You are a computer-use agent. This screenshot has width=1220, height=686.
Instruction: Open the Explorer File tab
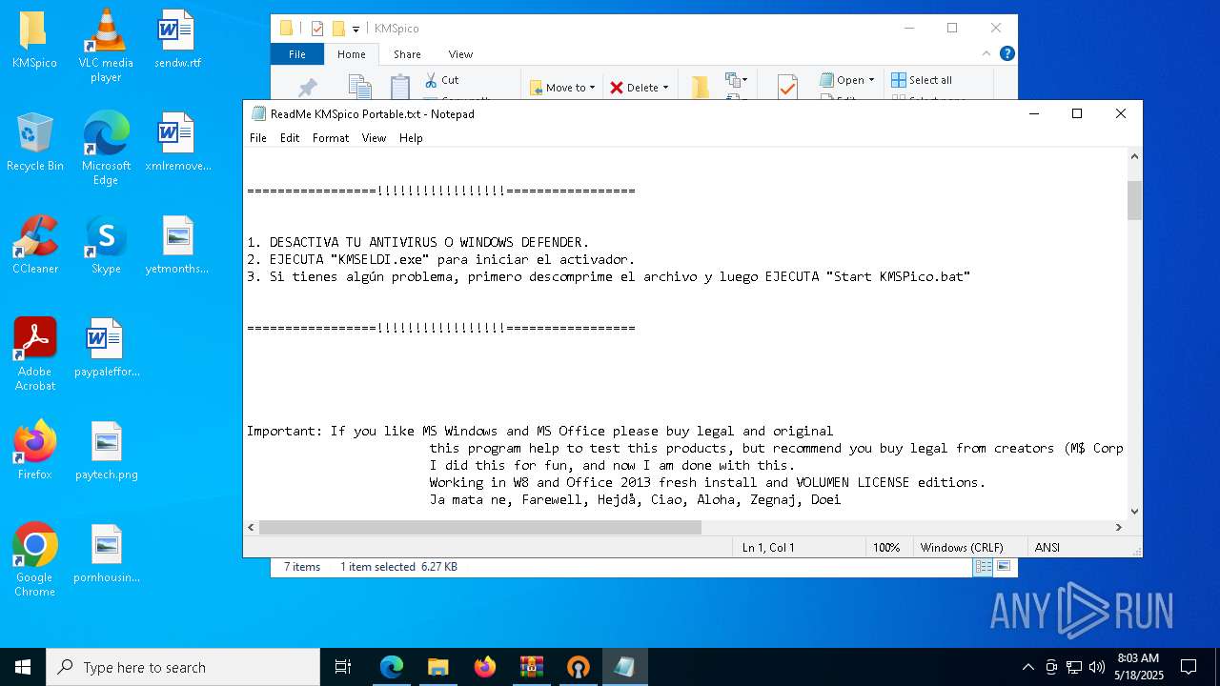pyautogui.click(x=297, y=54)
